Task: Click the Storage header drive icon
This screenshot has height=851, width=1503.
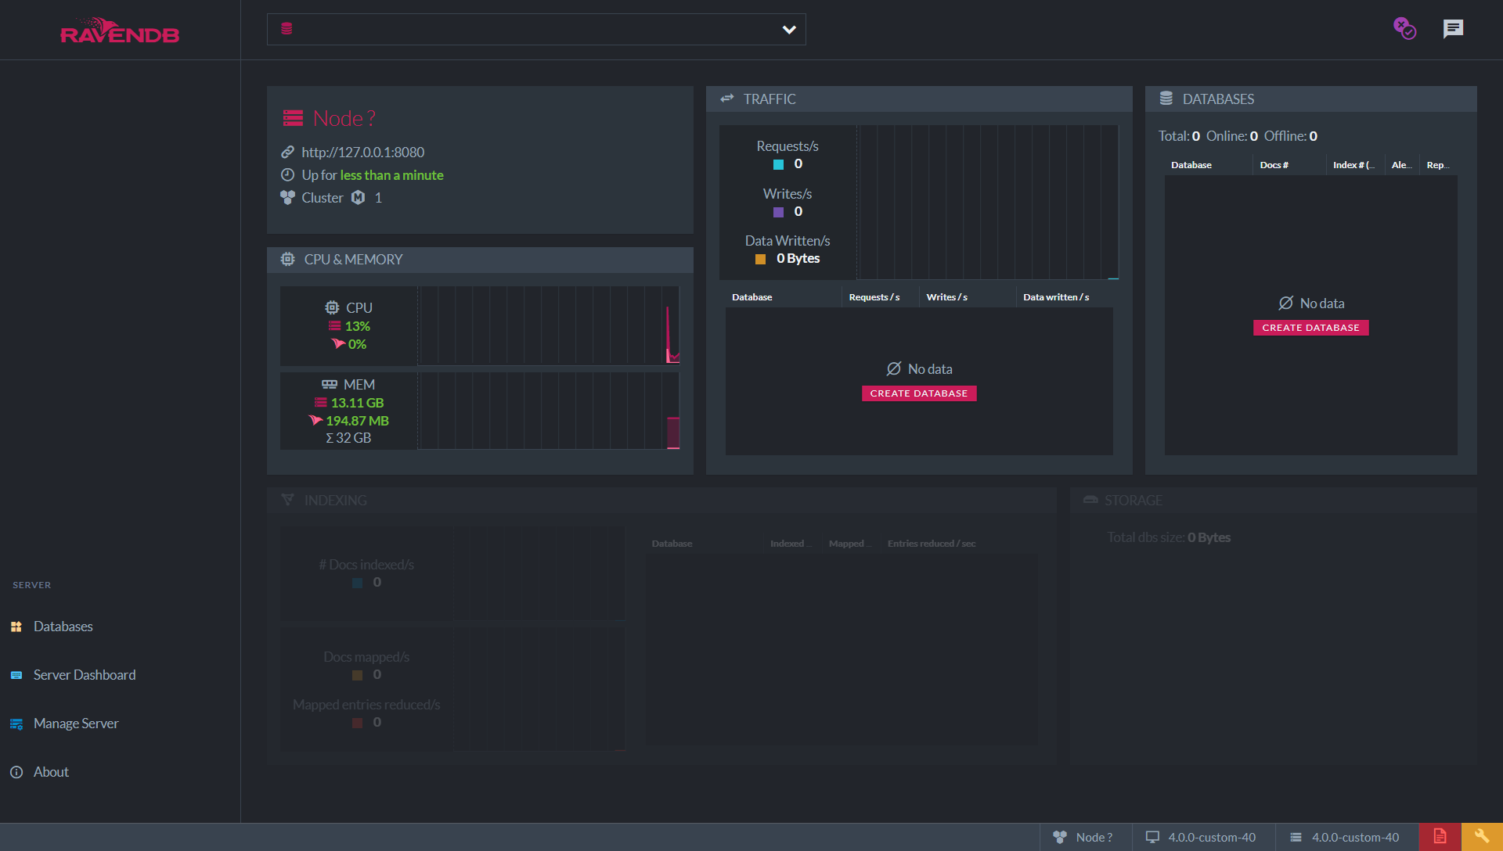Action: [x=1090, y=499]
